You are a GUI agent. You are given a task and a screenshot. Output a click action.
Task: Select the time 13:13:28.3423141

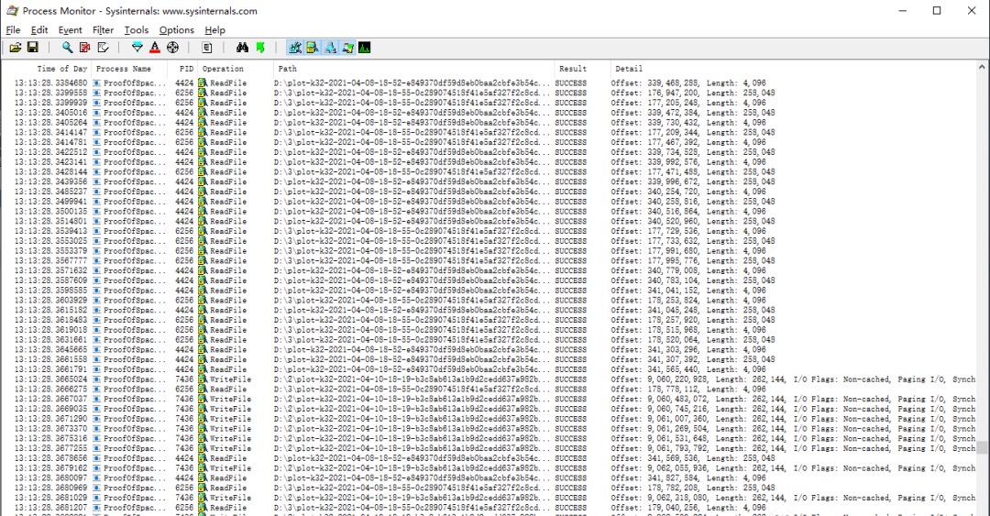click(50, 161)
